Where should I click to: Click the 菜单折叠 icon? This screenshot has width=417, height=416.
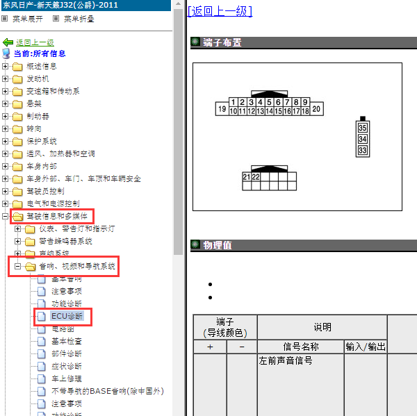click(56, 19)
